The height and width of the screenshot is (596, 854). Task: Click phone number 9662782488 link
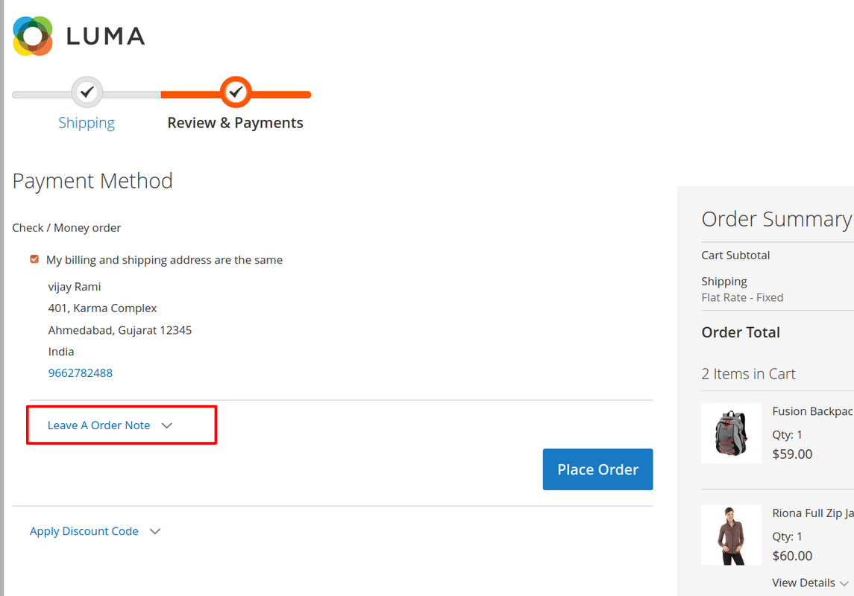coord(81,372)
